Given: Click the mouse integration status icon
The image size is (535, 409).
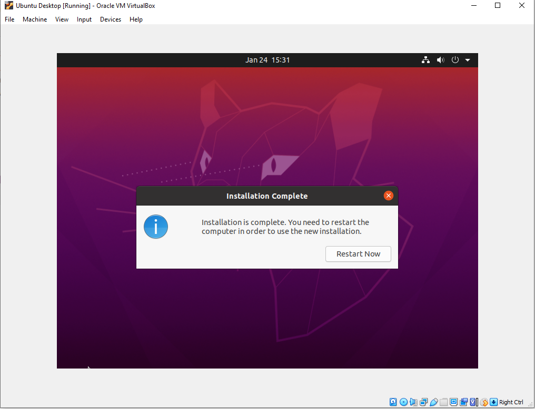Looking at the screenshot, I should (x=484, y=402).
